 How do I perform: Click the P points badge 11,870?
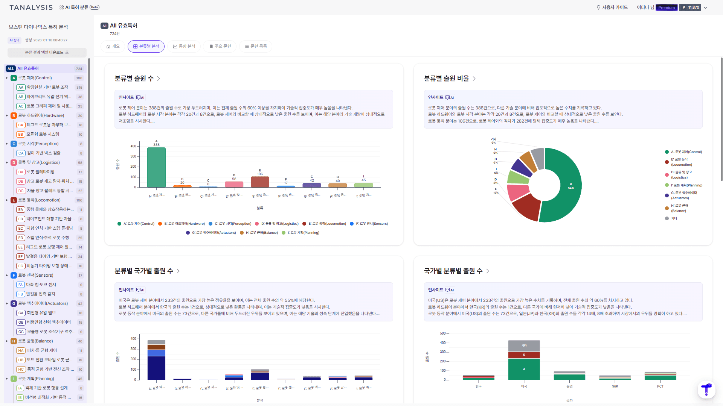(x=690, y=8)
